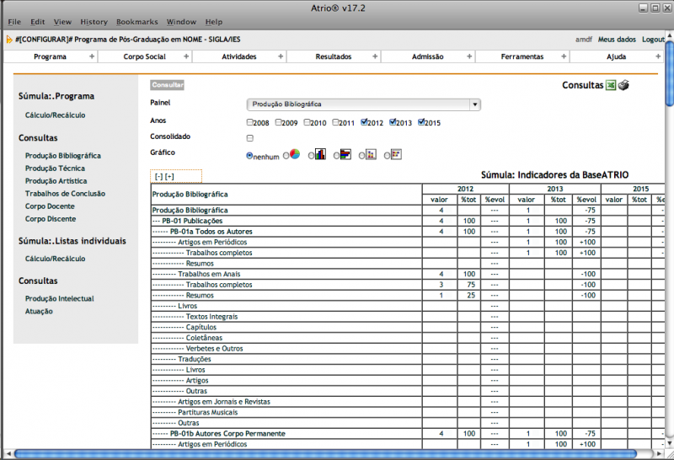Click the [+] expand-all table control

click(169, 176)
